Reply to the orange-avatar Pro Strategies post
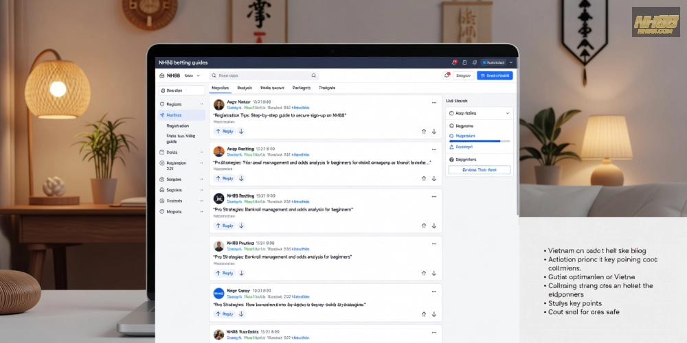This screenshot has width=687, height=343. (225, 178)
